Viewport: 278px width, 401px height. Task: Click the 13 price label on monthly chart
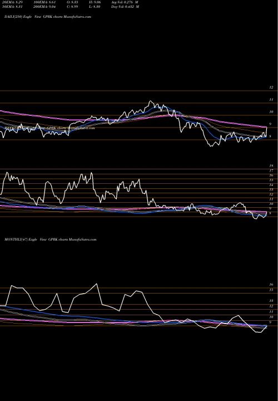pos(271,301)
